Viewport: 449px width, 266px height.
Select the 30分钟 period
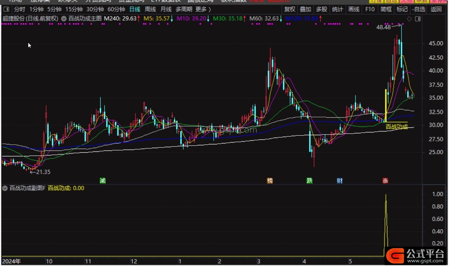(x=95, y=9)
